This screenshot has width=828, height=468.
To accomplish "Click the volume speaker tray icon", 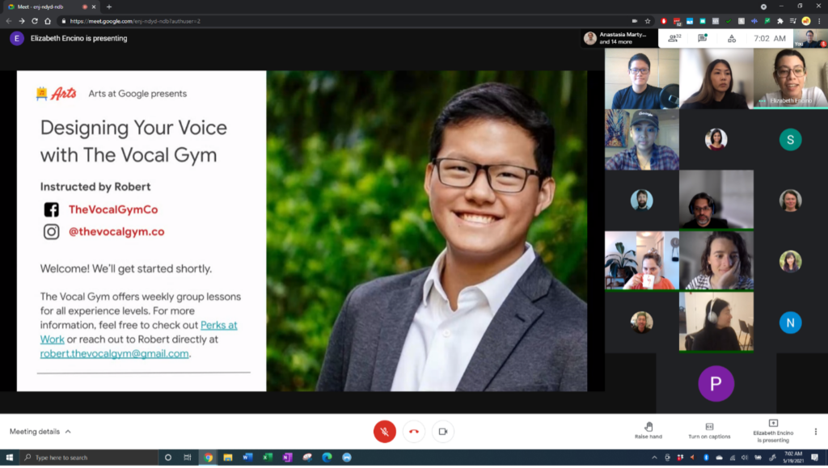I will 745,457.
